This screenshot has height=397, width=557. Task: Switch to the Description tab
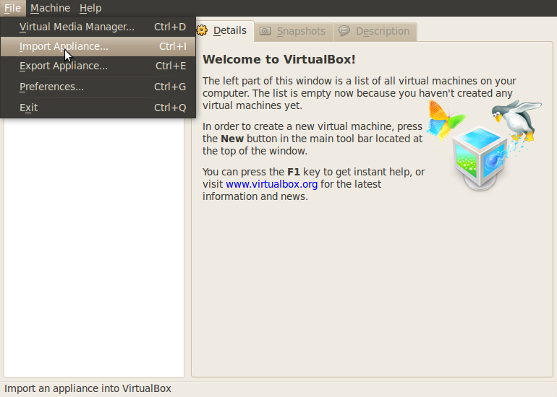pyautogui.click(x=375, y=32)
